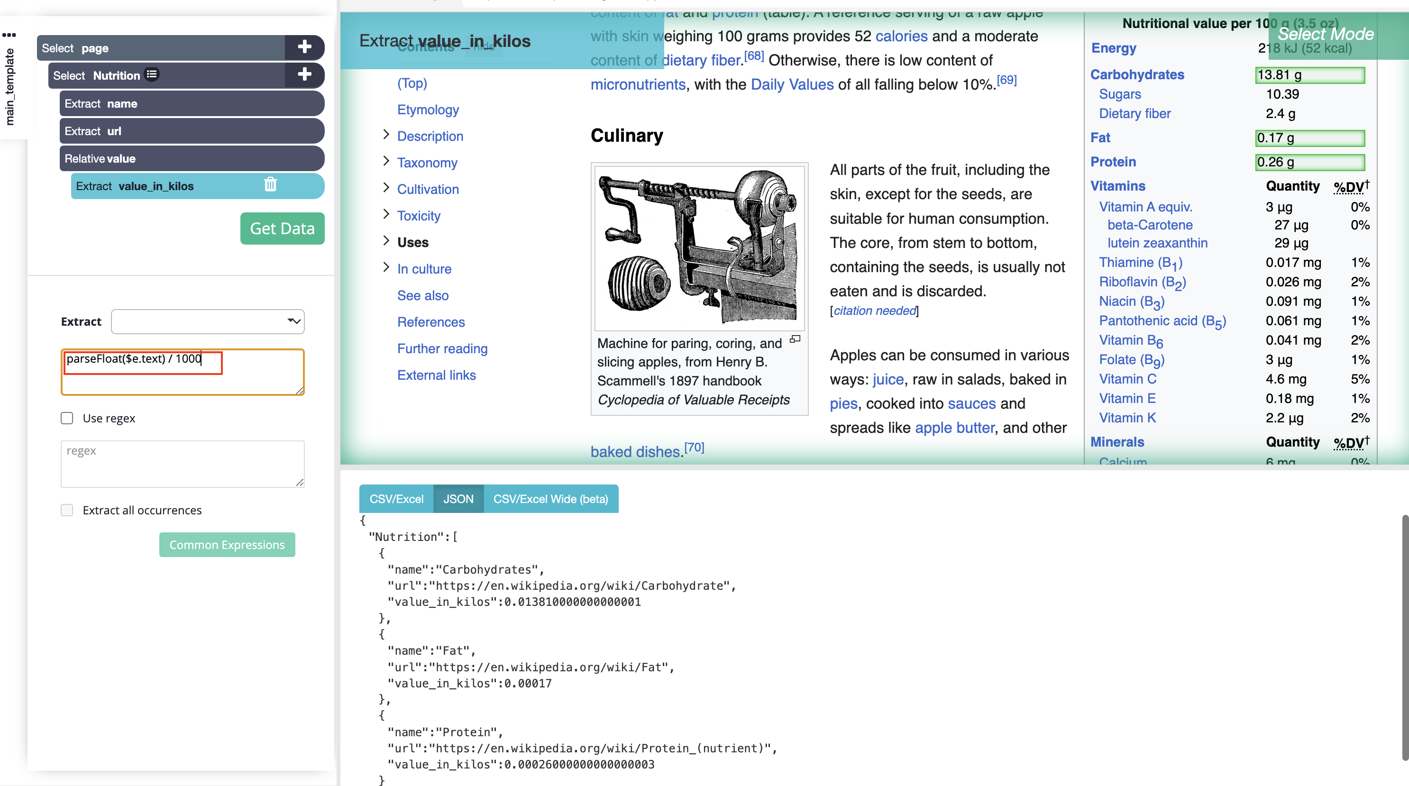
Task: Click the highlighted 0.26 g protein value
Action: [1309, 162]
